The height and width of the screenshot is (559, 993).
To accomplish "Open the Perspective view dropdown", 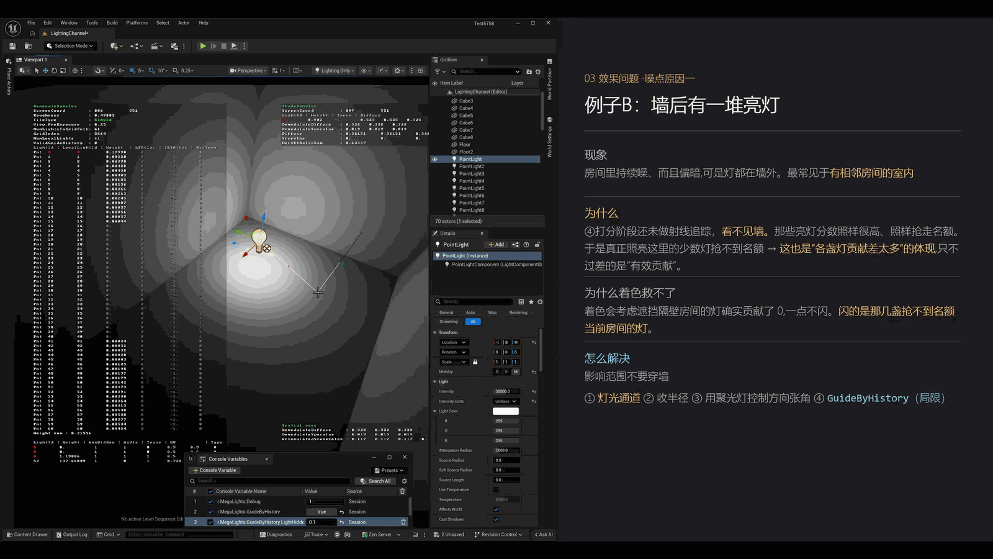I will point(248,71).
